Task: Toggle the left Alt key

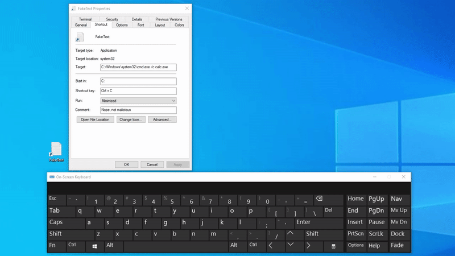Action: coord(114,246)
